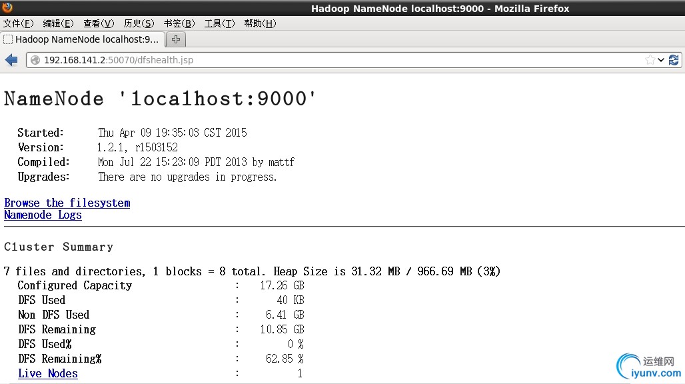Follow the Browse the filesystem link
Screen dimensions: 685x384
coord(67,203)
